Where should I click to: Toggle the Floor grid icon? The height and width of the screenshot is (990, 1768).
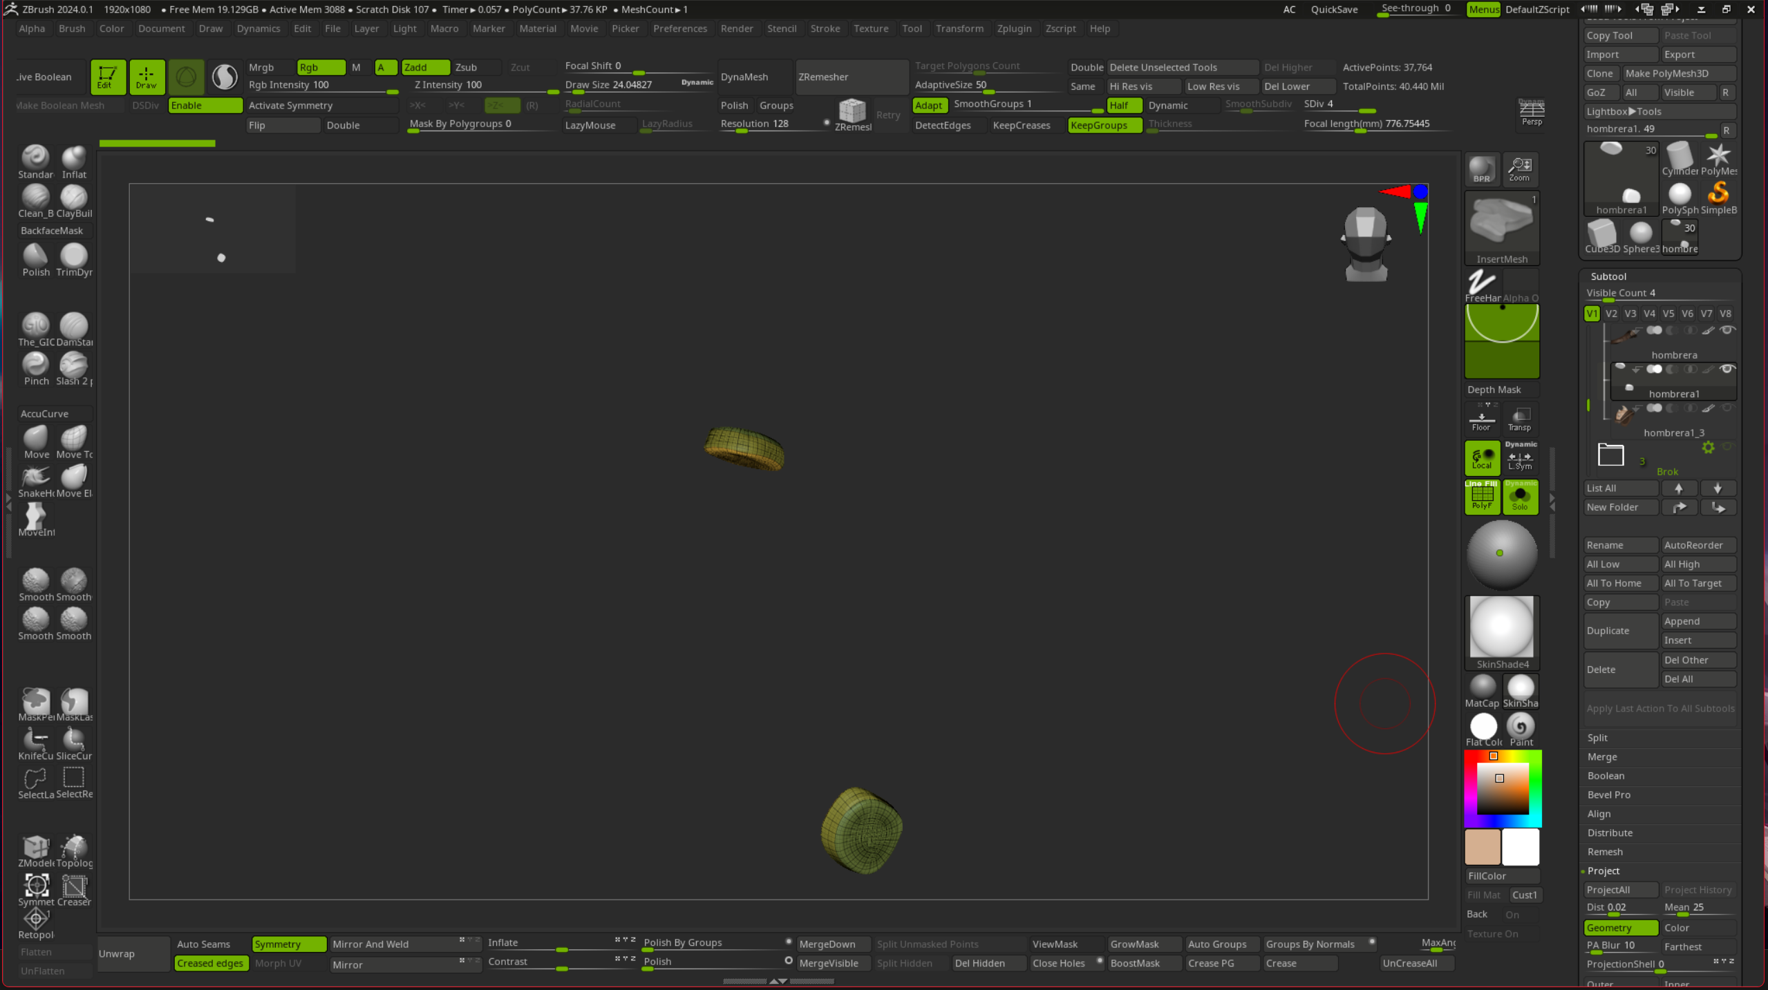pos(1481,417)
